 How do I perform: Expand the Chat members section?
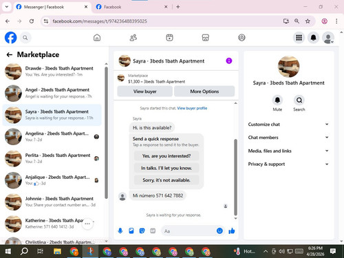click(x=288, y=138)
